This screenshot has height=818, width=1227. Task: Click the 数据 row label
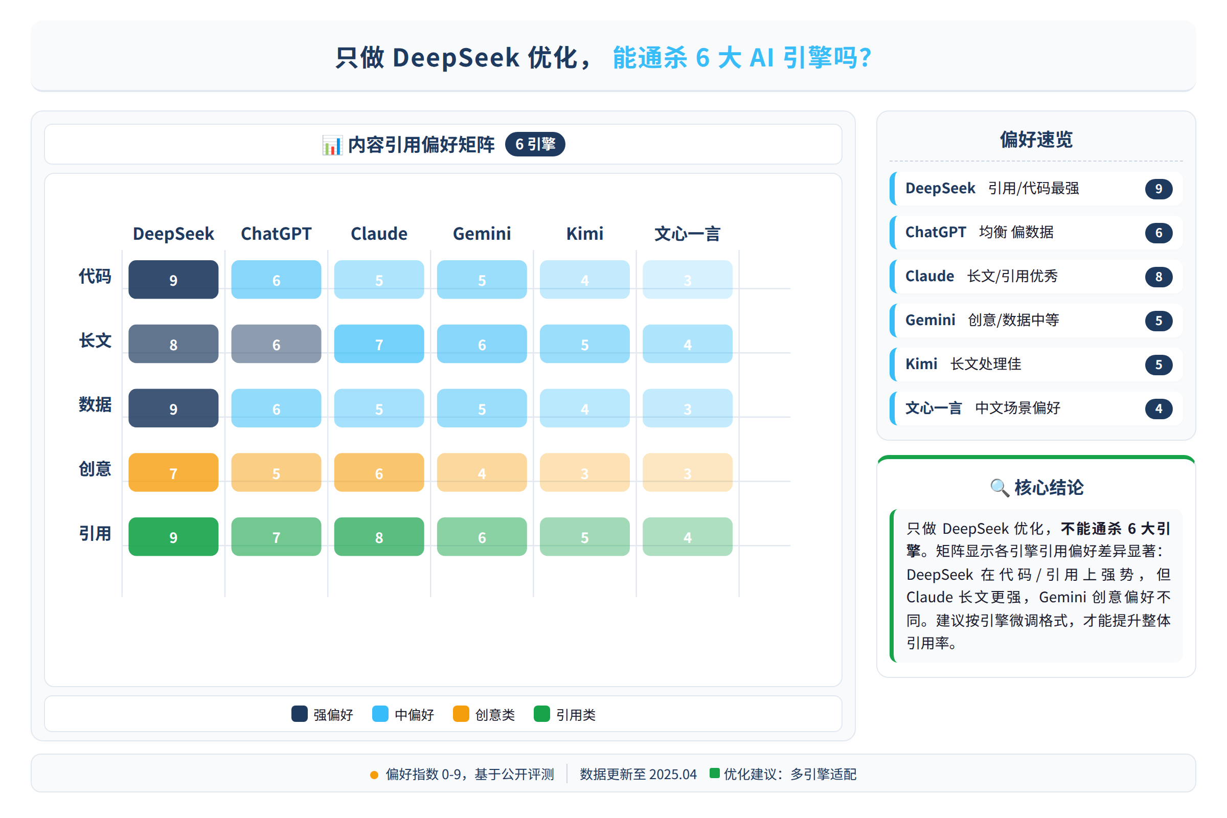[95, 405]
